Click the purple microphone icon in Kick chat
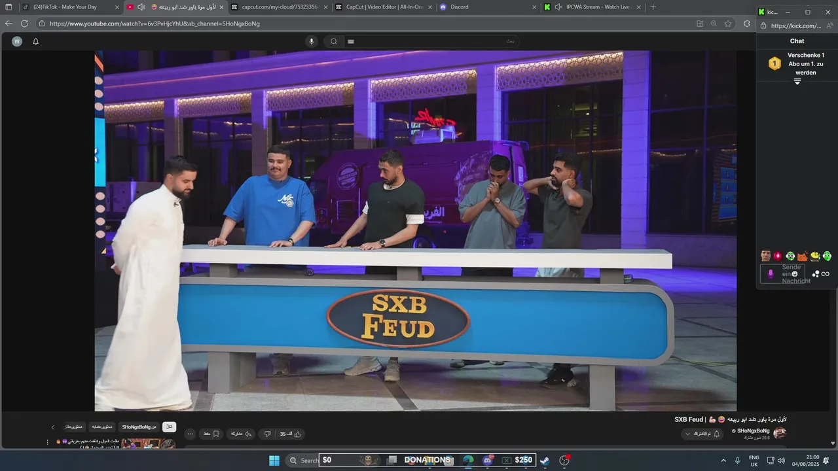Image resolution: width=838 pixels, height=471 pixels. tap(771, 274)
